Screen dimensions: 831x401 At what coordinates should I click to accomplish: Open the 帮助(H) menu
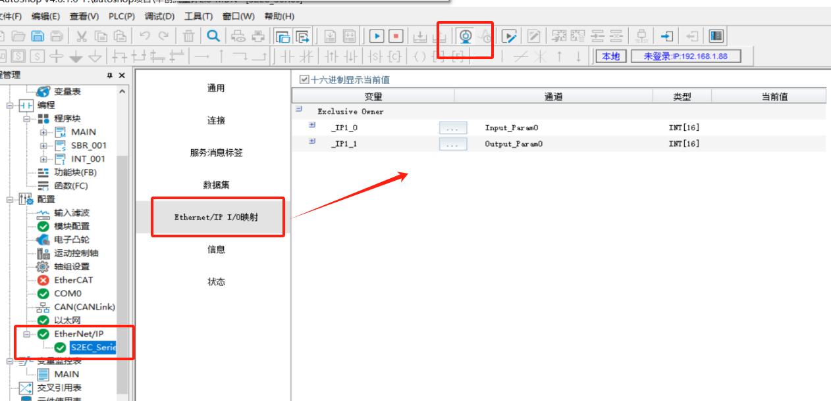coord(279,16)
